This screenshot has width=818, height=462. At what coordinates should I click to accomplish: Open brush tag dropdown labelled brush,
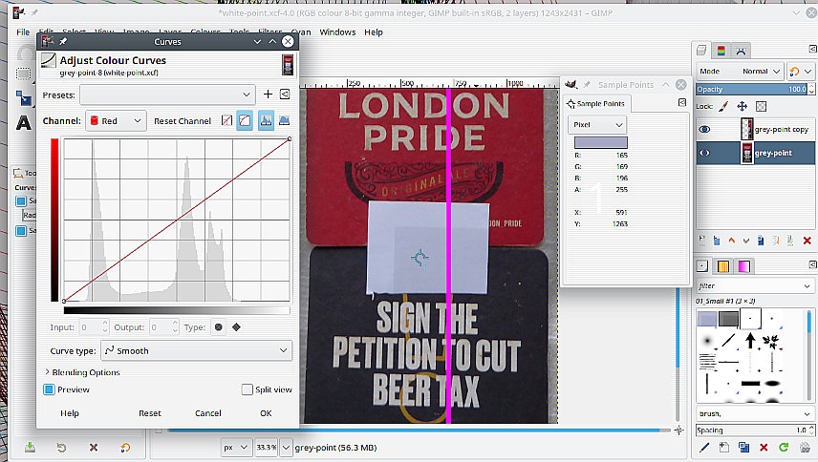755,413
